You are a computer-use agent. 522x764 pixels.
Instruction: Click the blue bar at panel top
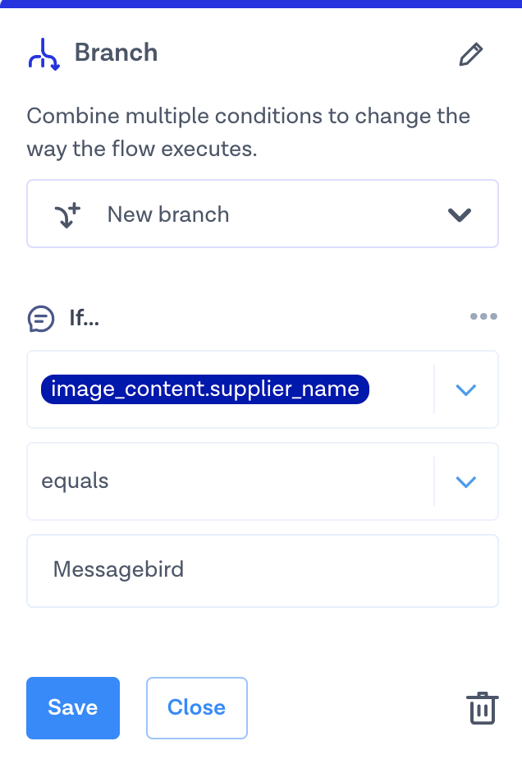pyautogui.click(x=261, y=4)
